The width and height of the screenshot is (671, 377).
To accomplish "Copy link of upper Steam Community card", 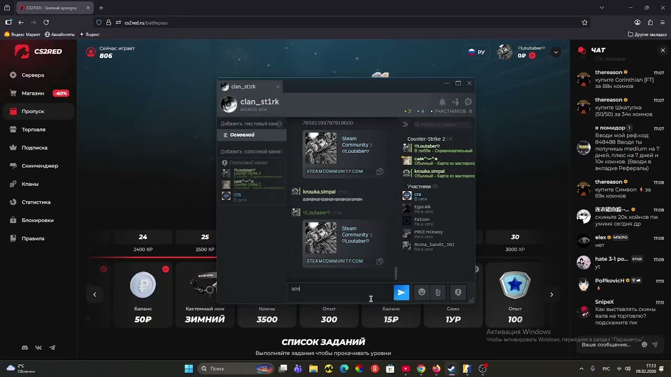I will [x=380, y=171].
